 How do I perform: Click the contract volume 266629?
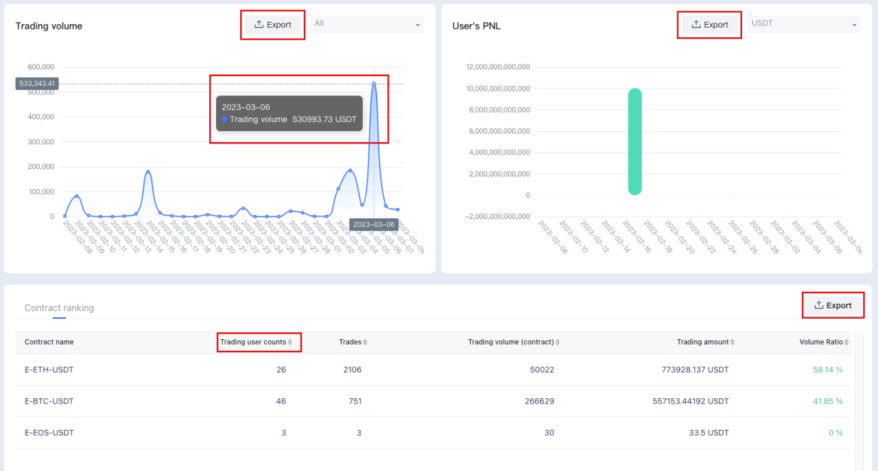click(539, 402)
